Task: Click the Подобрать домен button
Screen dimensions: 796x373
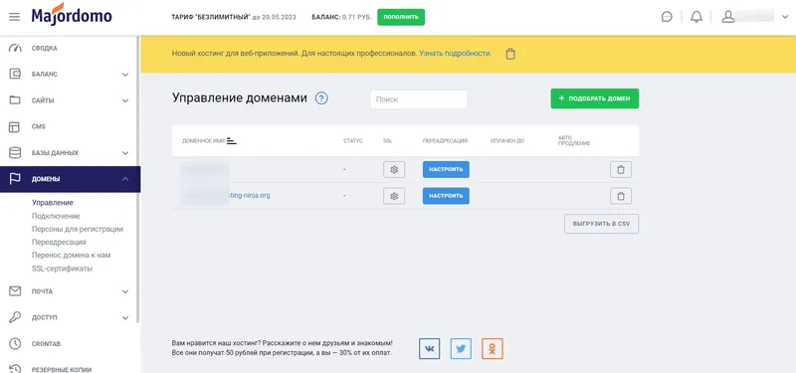Action: (594, 98)
